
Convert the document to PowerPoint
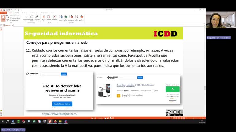point(71,18)
